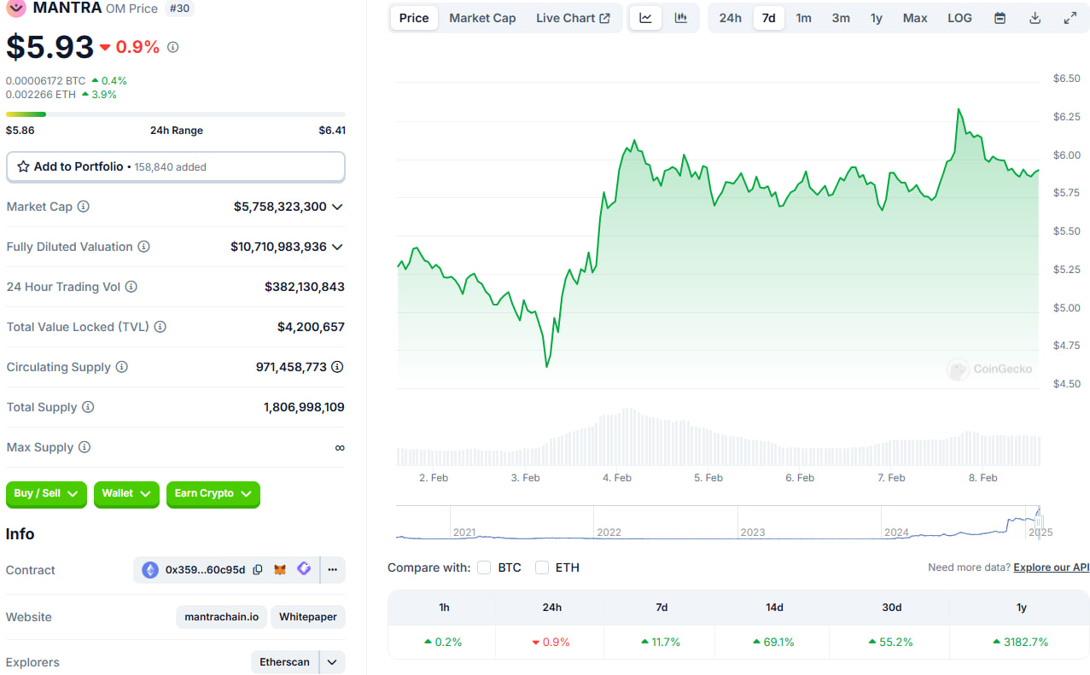
Task: Download chart data icon
Action: click(1035, 18)
